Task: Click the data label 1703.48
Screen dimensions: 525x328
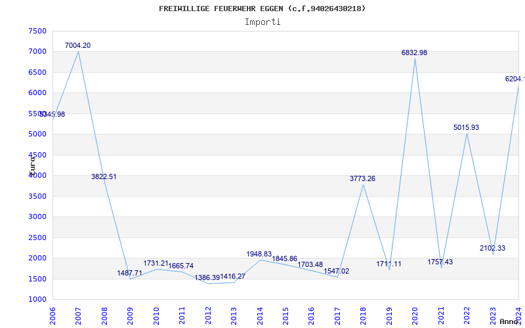Action: click(x=310, y=265)
